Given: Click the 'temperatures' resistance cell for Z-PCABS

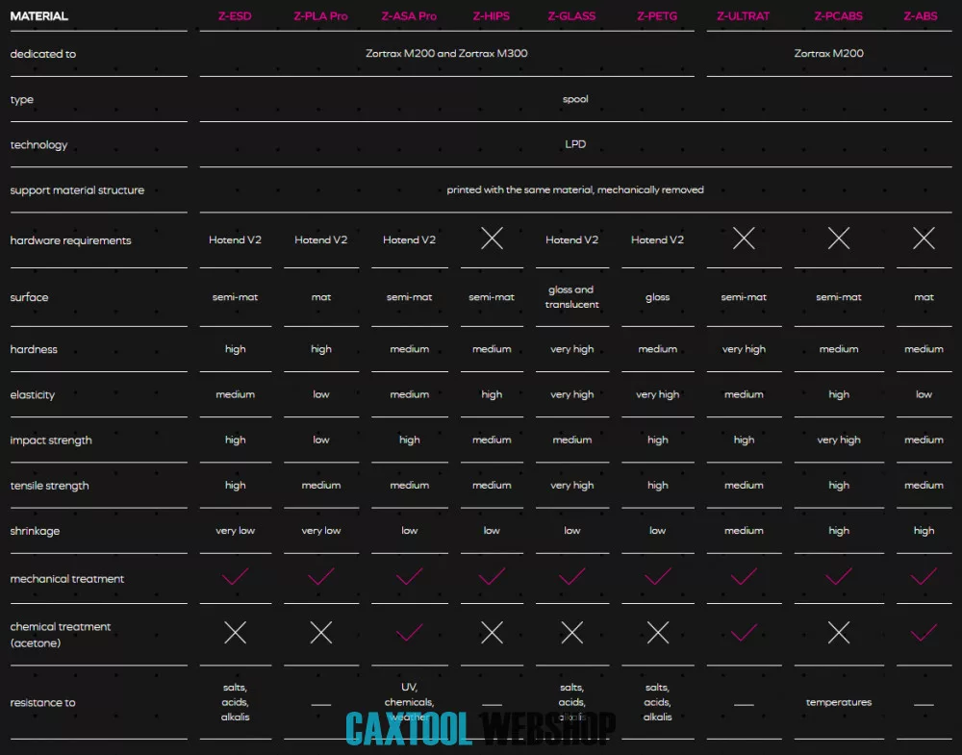Looking at the screenshot, I should pyautogui.click(x=839, y=702).
